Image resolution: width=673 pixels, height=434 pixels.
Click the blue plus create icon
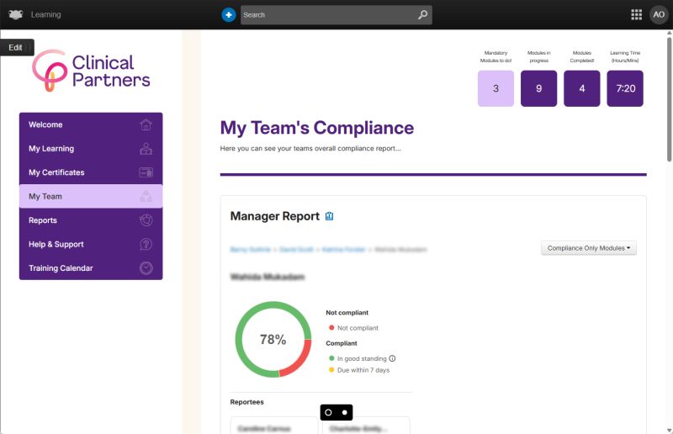(x=229, y=14)
